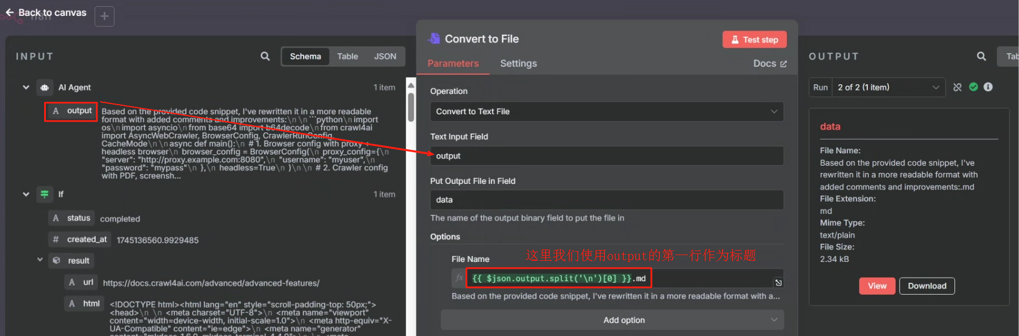Switch input view to Table
Image resolution: width=1019 pixels, height=336 pixels.
pos(347,56)
